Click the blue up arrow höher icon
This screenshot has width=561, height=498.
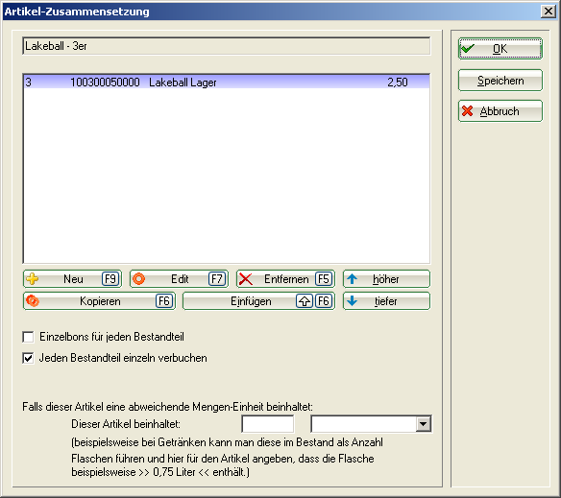coord(352,279)
